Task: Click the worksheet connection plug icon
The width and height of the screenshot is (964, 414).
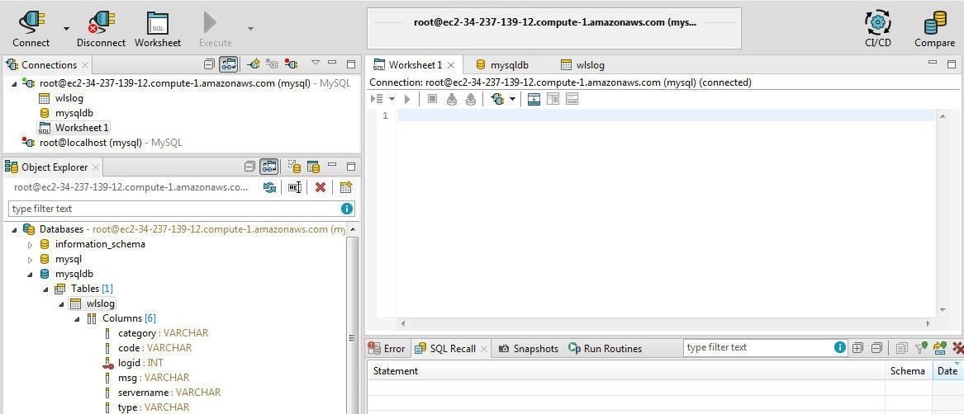Action: 498,99
